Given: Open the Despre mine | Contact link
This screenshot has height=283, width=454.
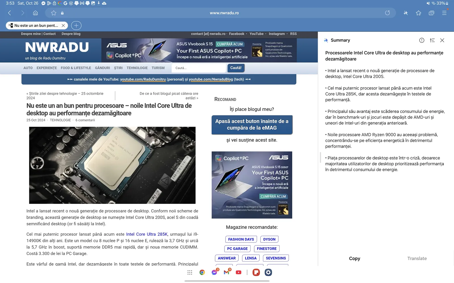Looking at the screenshot, I should click(x=38, y=34).
